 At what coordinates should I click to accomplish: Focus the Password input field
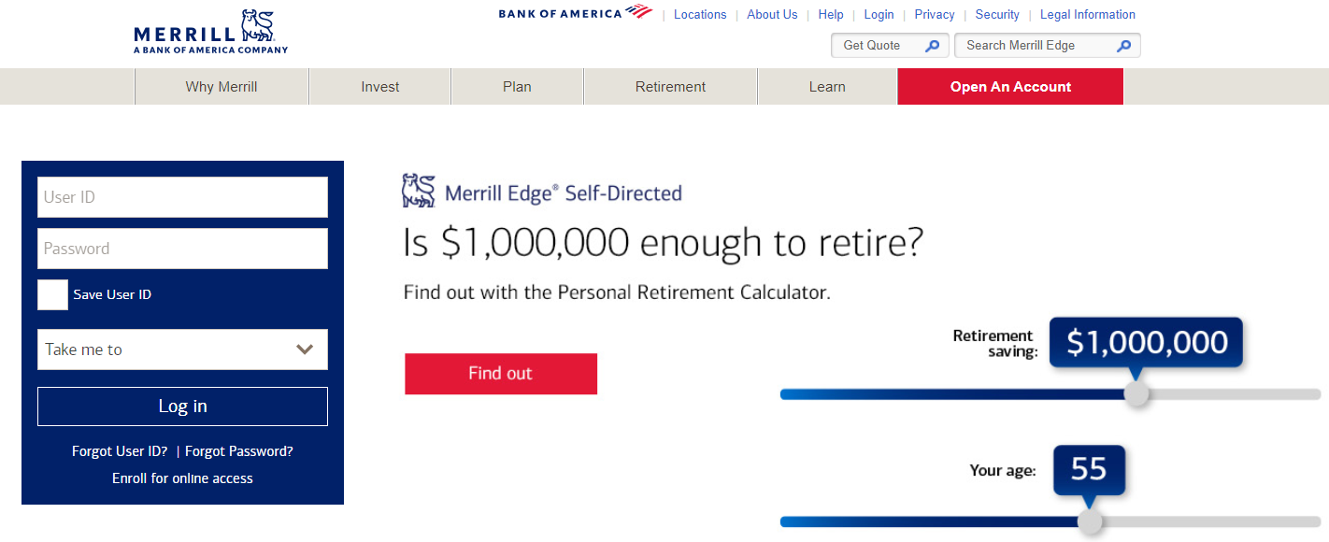182,249
